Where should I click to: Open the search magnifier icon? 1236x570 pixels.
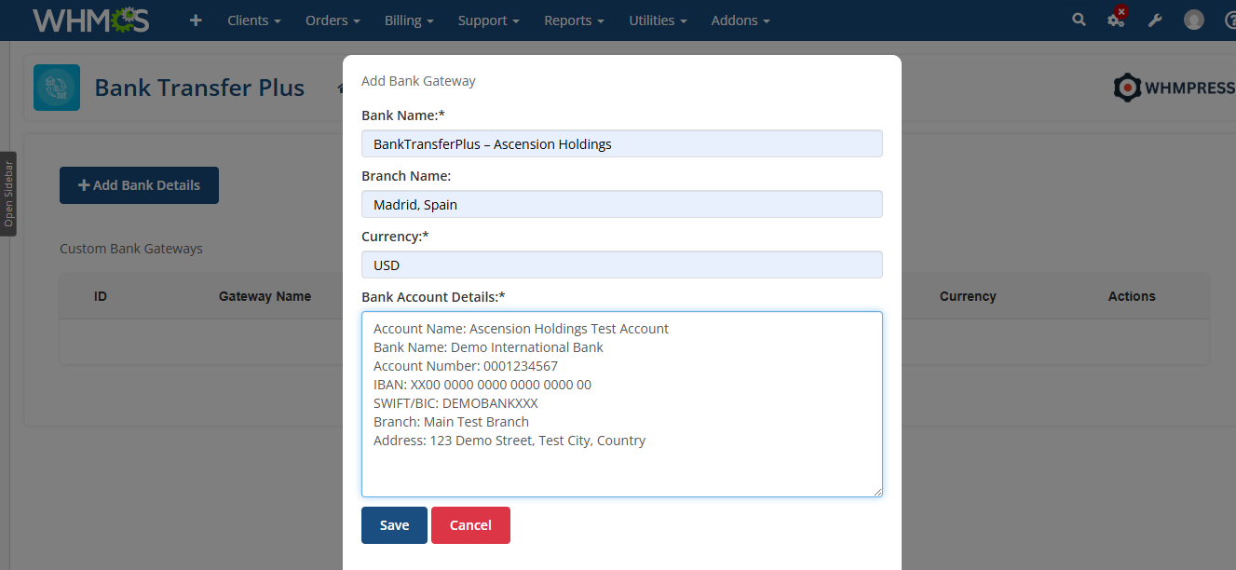[x=1079, y=20]
